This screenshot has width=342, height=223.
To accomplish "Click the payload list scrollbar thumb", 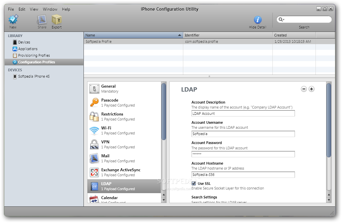I will click(164, 111).
